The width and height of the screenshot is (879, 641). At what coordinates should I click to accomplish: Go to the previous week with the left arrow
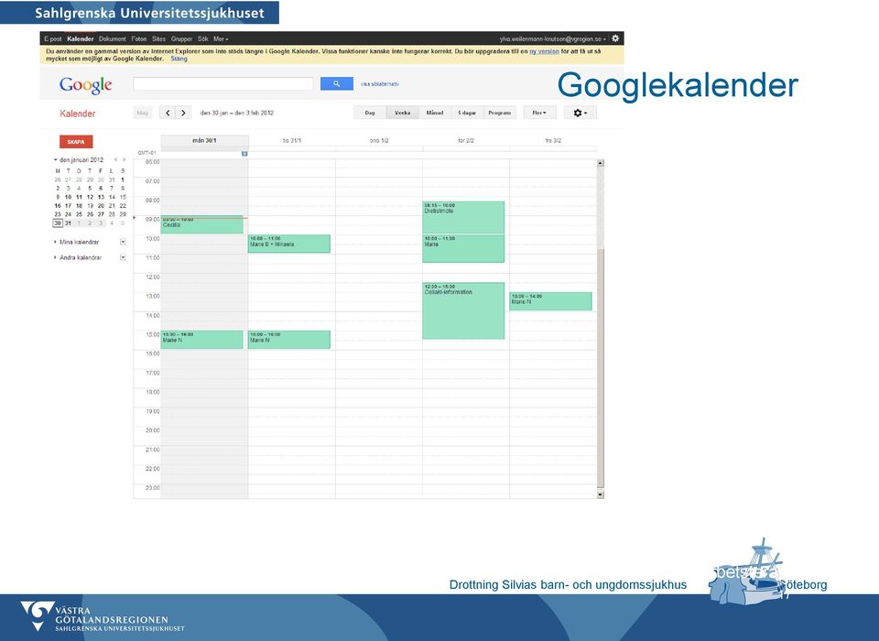click(x=168, y=113)
